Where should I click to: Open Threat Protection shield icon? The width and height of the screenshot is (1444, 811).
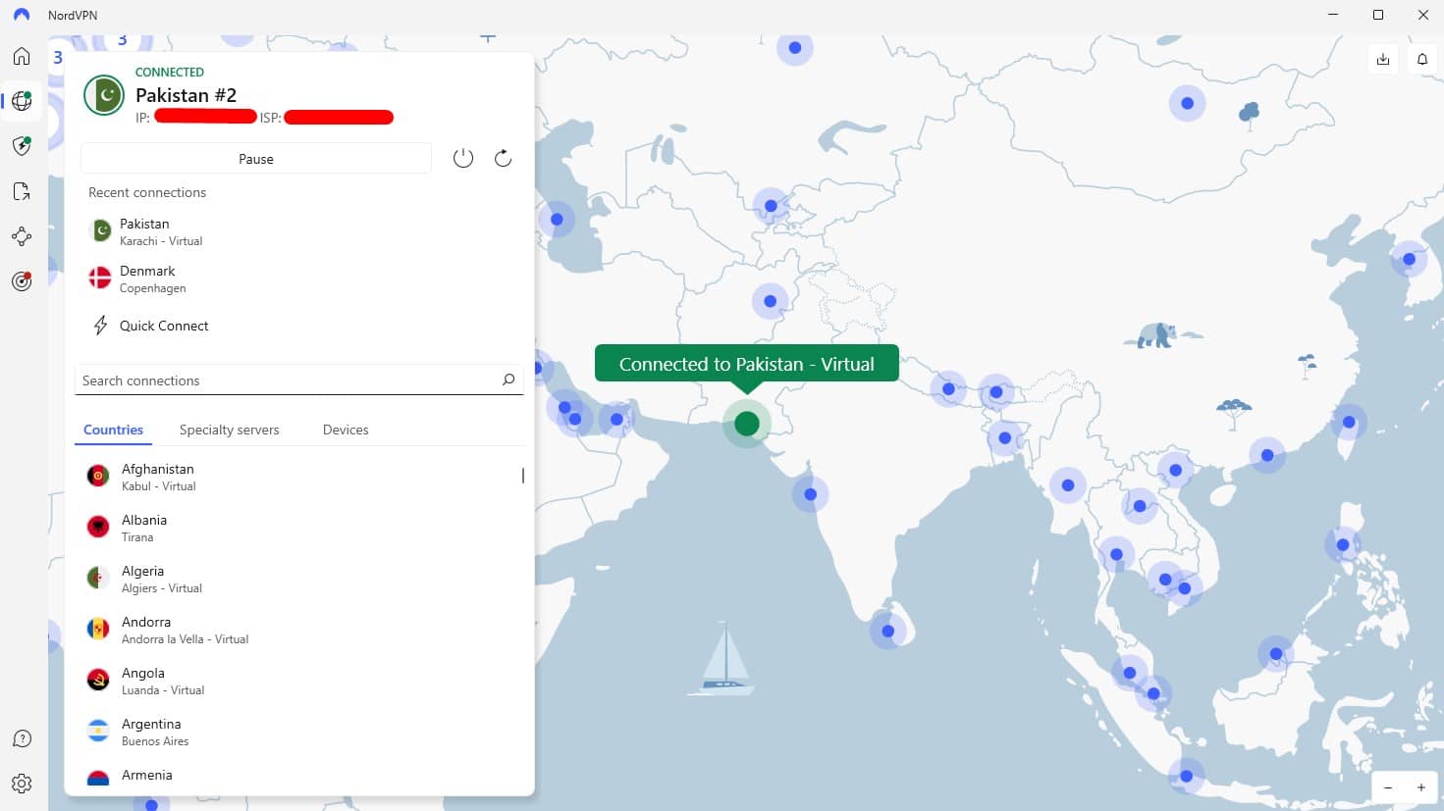click(21, 146)
